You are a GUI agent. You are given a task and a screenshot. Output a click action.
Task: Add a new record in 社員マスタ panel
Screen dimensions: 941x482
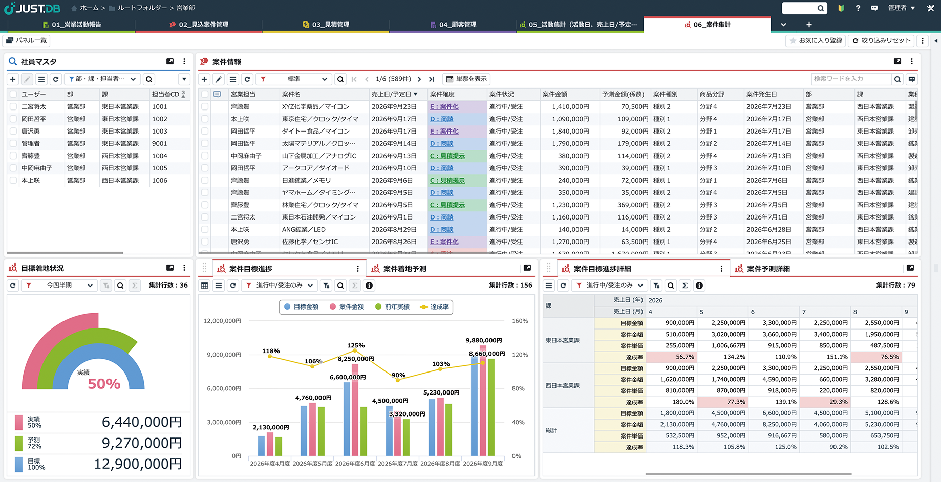(13, 79)
